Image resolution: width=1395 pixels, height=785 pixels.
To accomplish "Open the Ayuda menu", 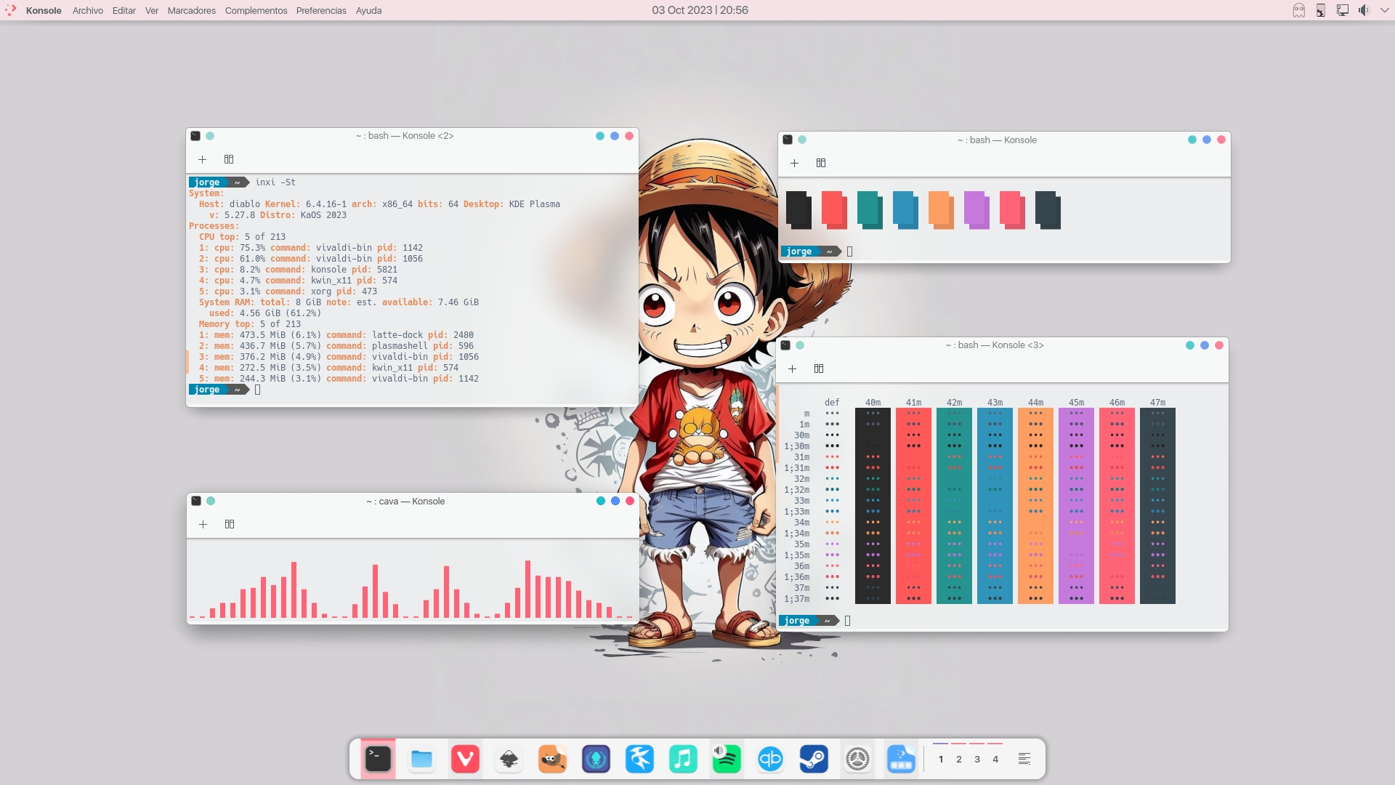I will point(368,10).
